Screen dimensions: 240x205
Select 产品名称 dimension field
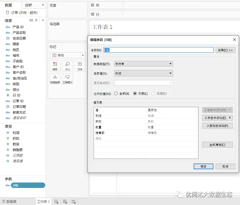19,33
